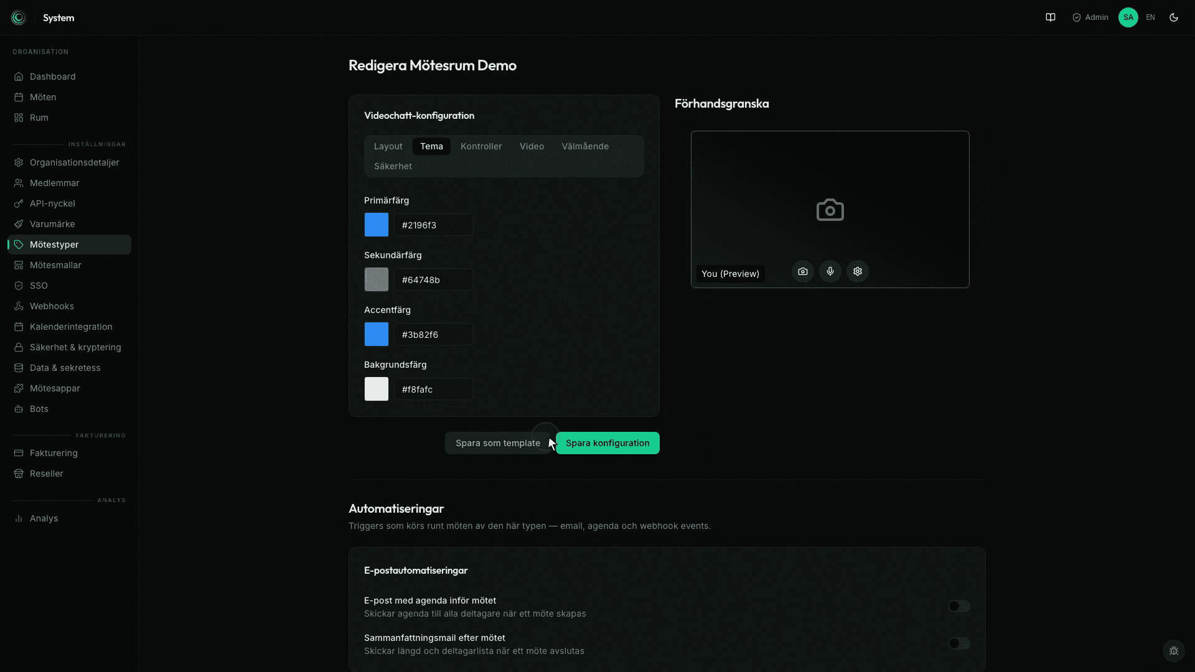The image size is (1195, 672).
Task: Click the You (Preview) label
Action: tap(730, 274)
